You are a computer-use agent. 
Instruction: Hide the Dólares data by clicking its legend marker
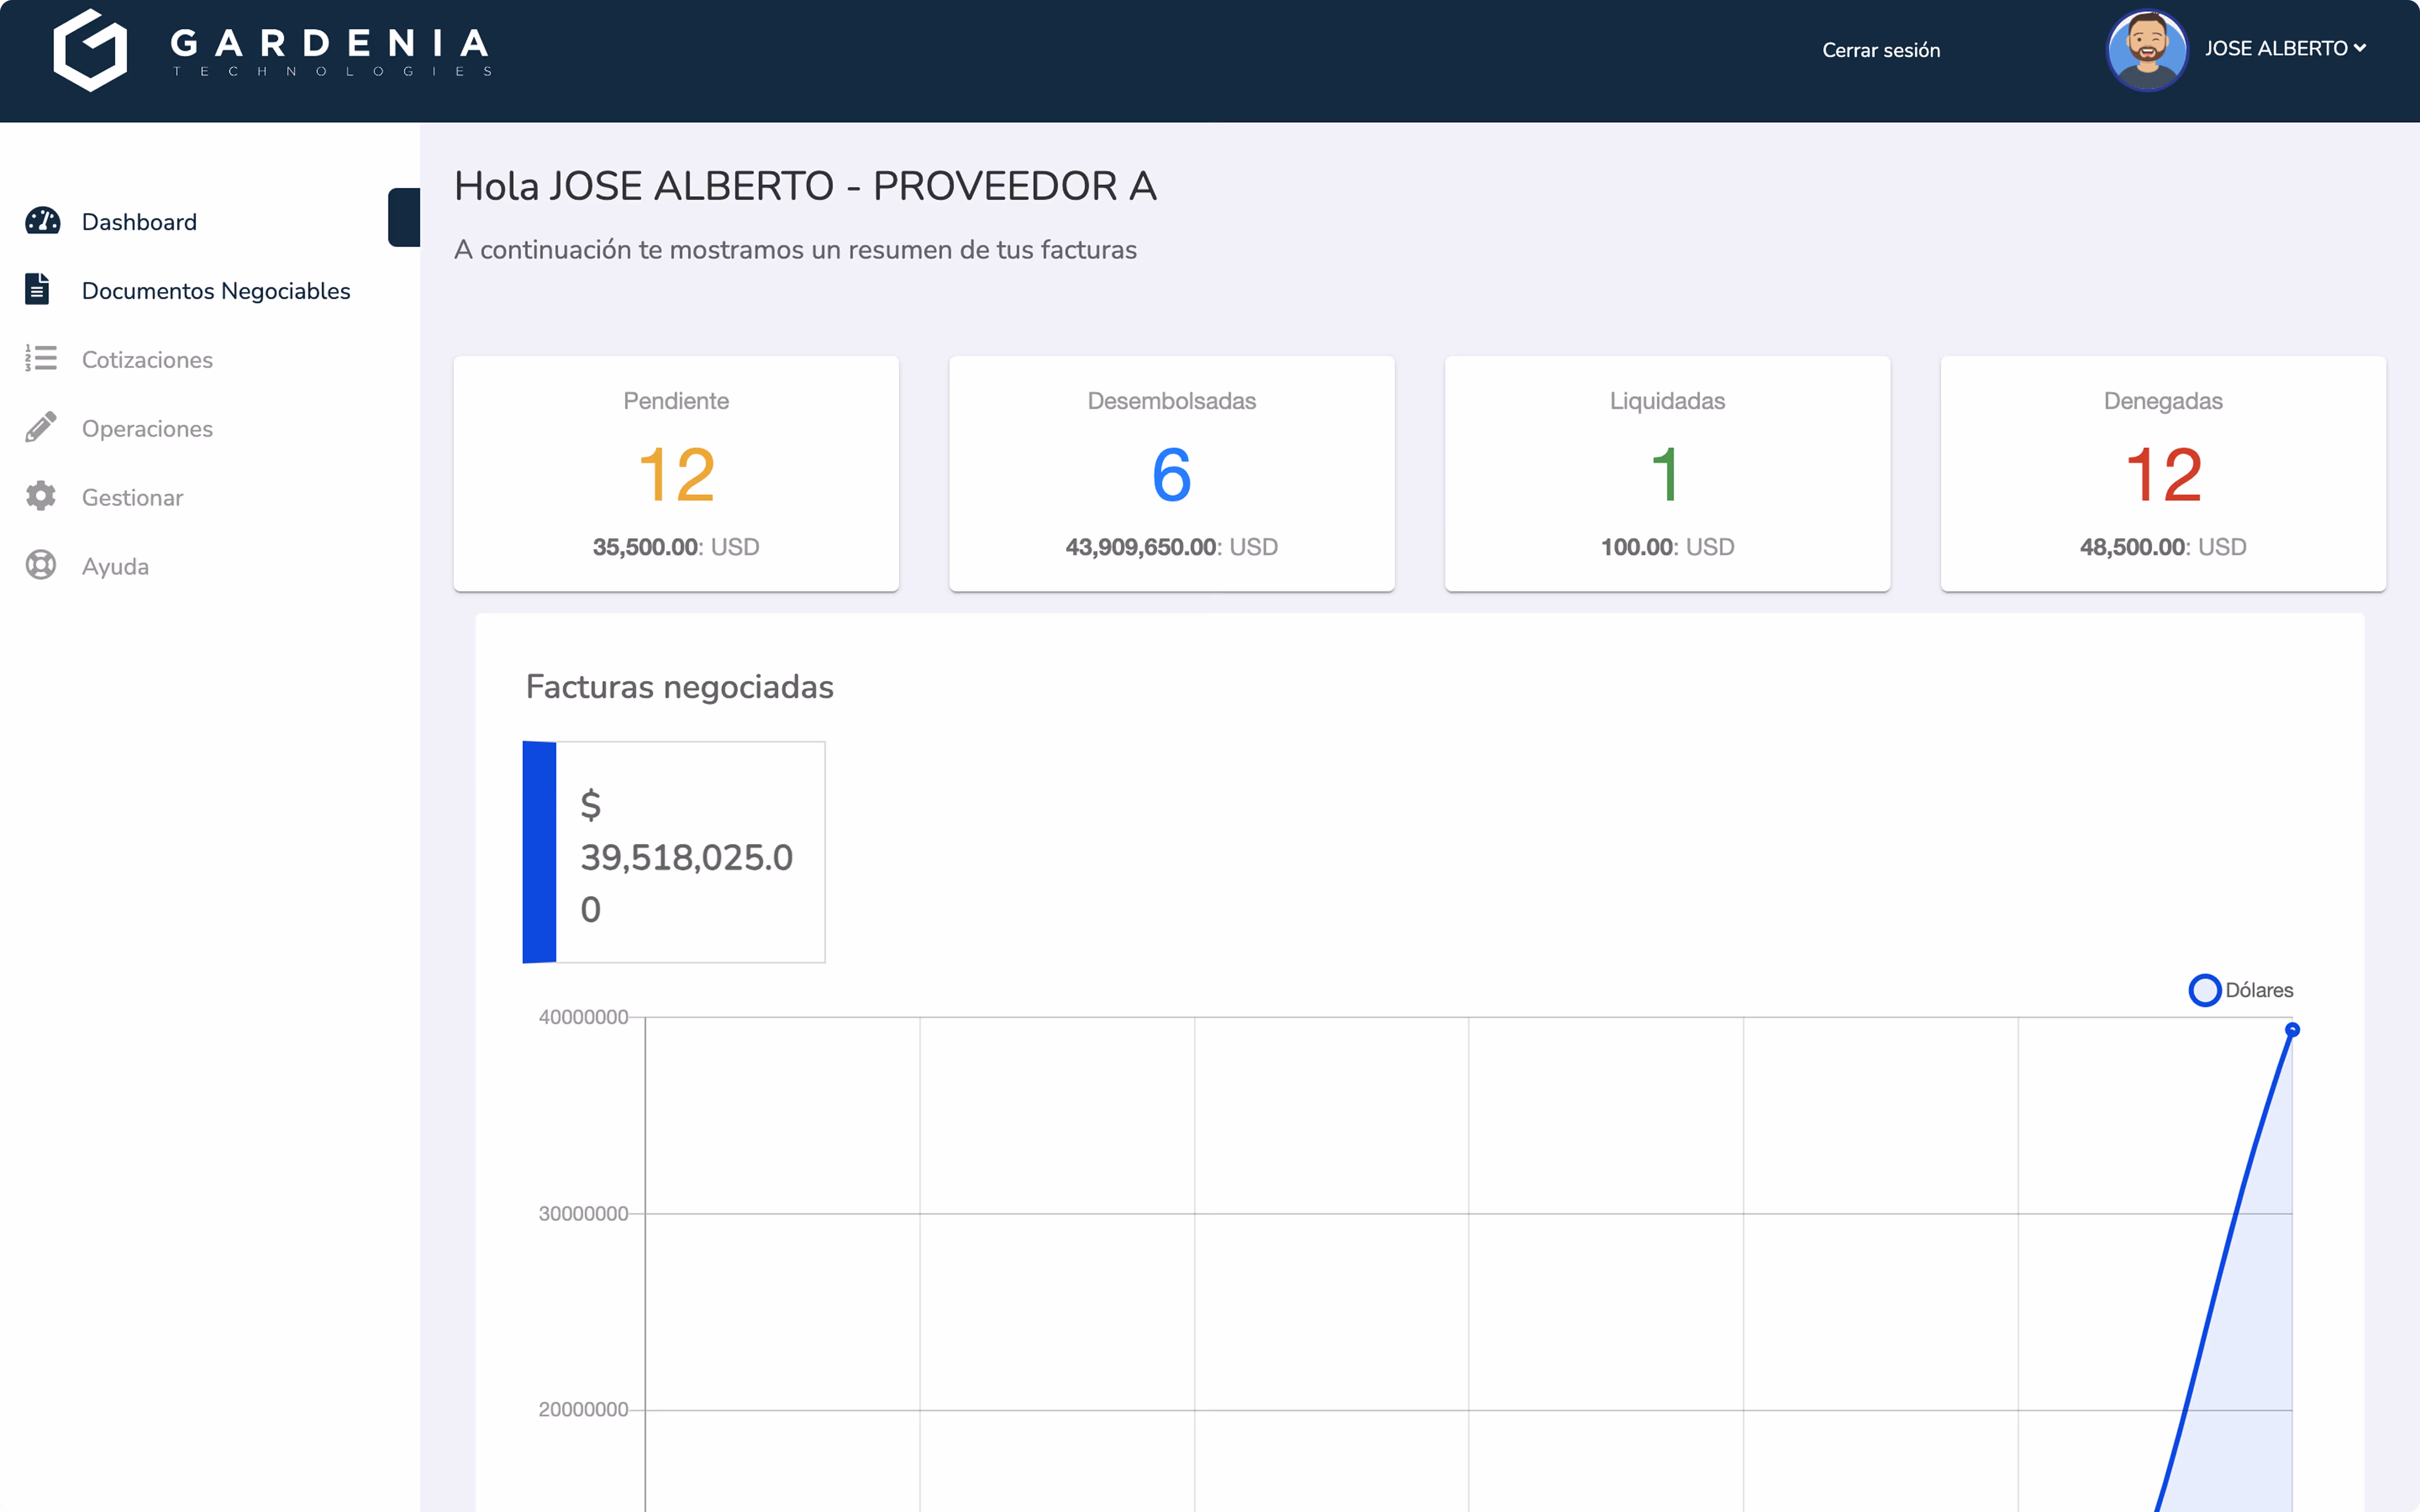pos(2207,990)
